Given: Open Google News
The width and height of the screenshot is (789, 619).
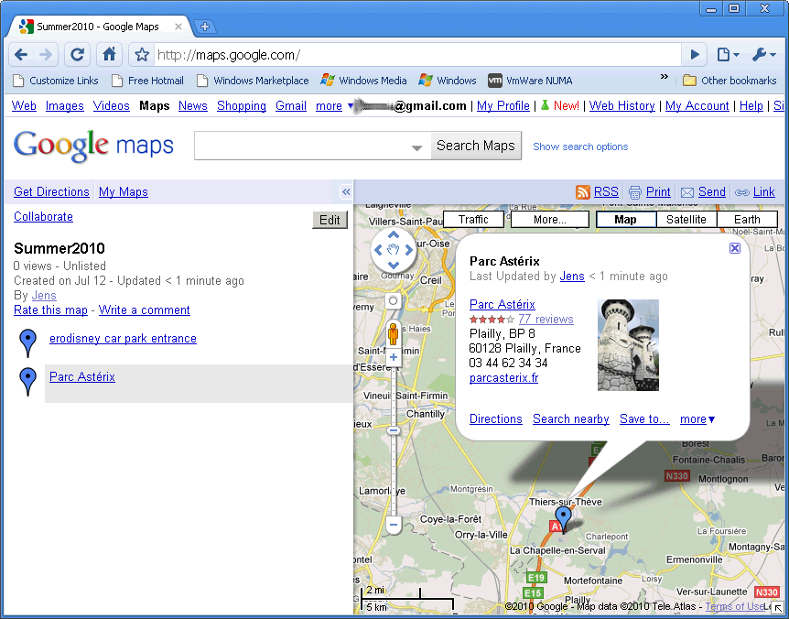Looking at the screenshot, I should tap(193, 105).
